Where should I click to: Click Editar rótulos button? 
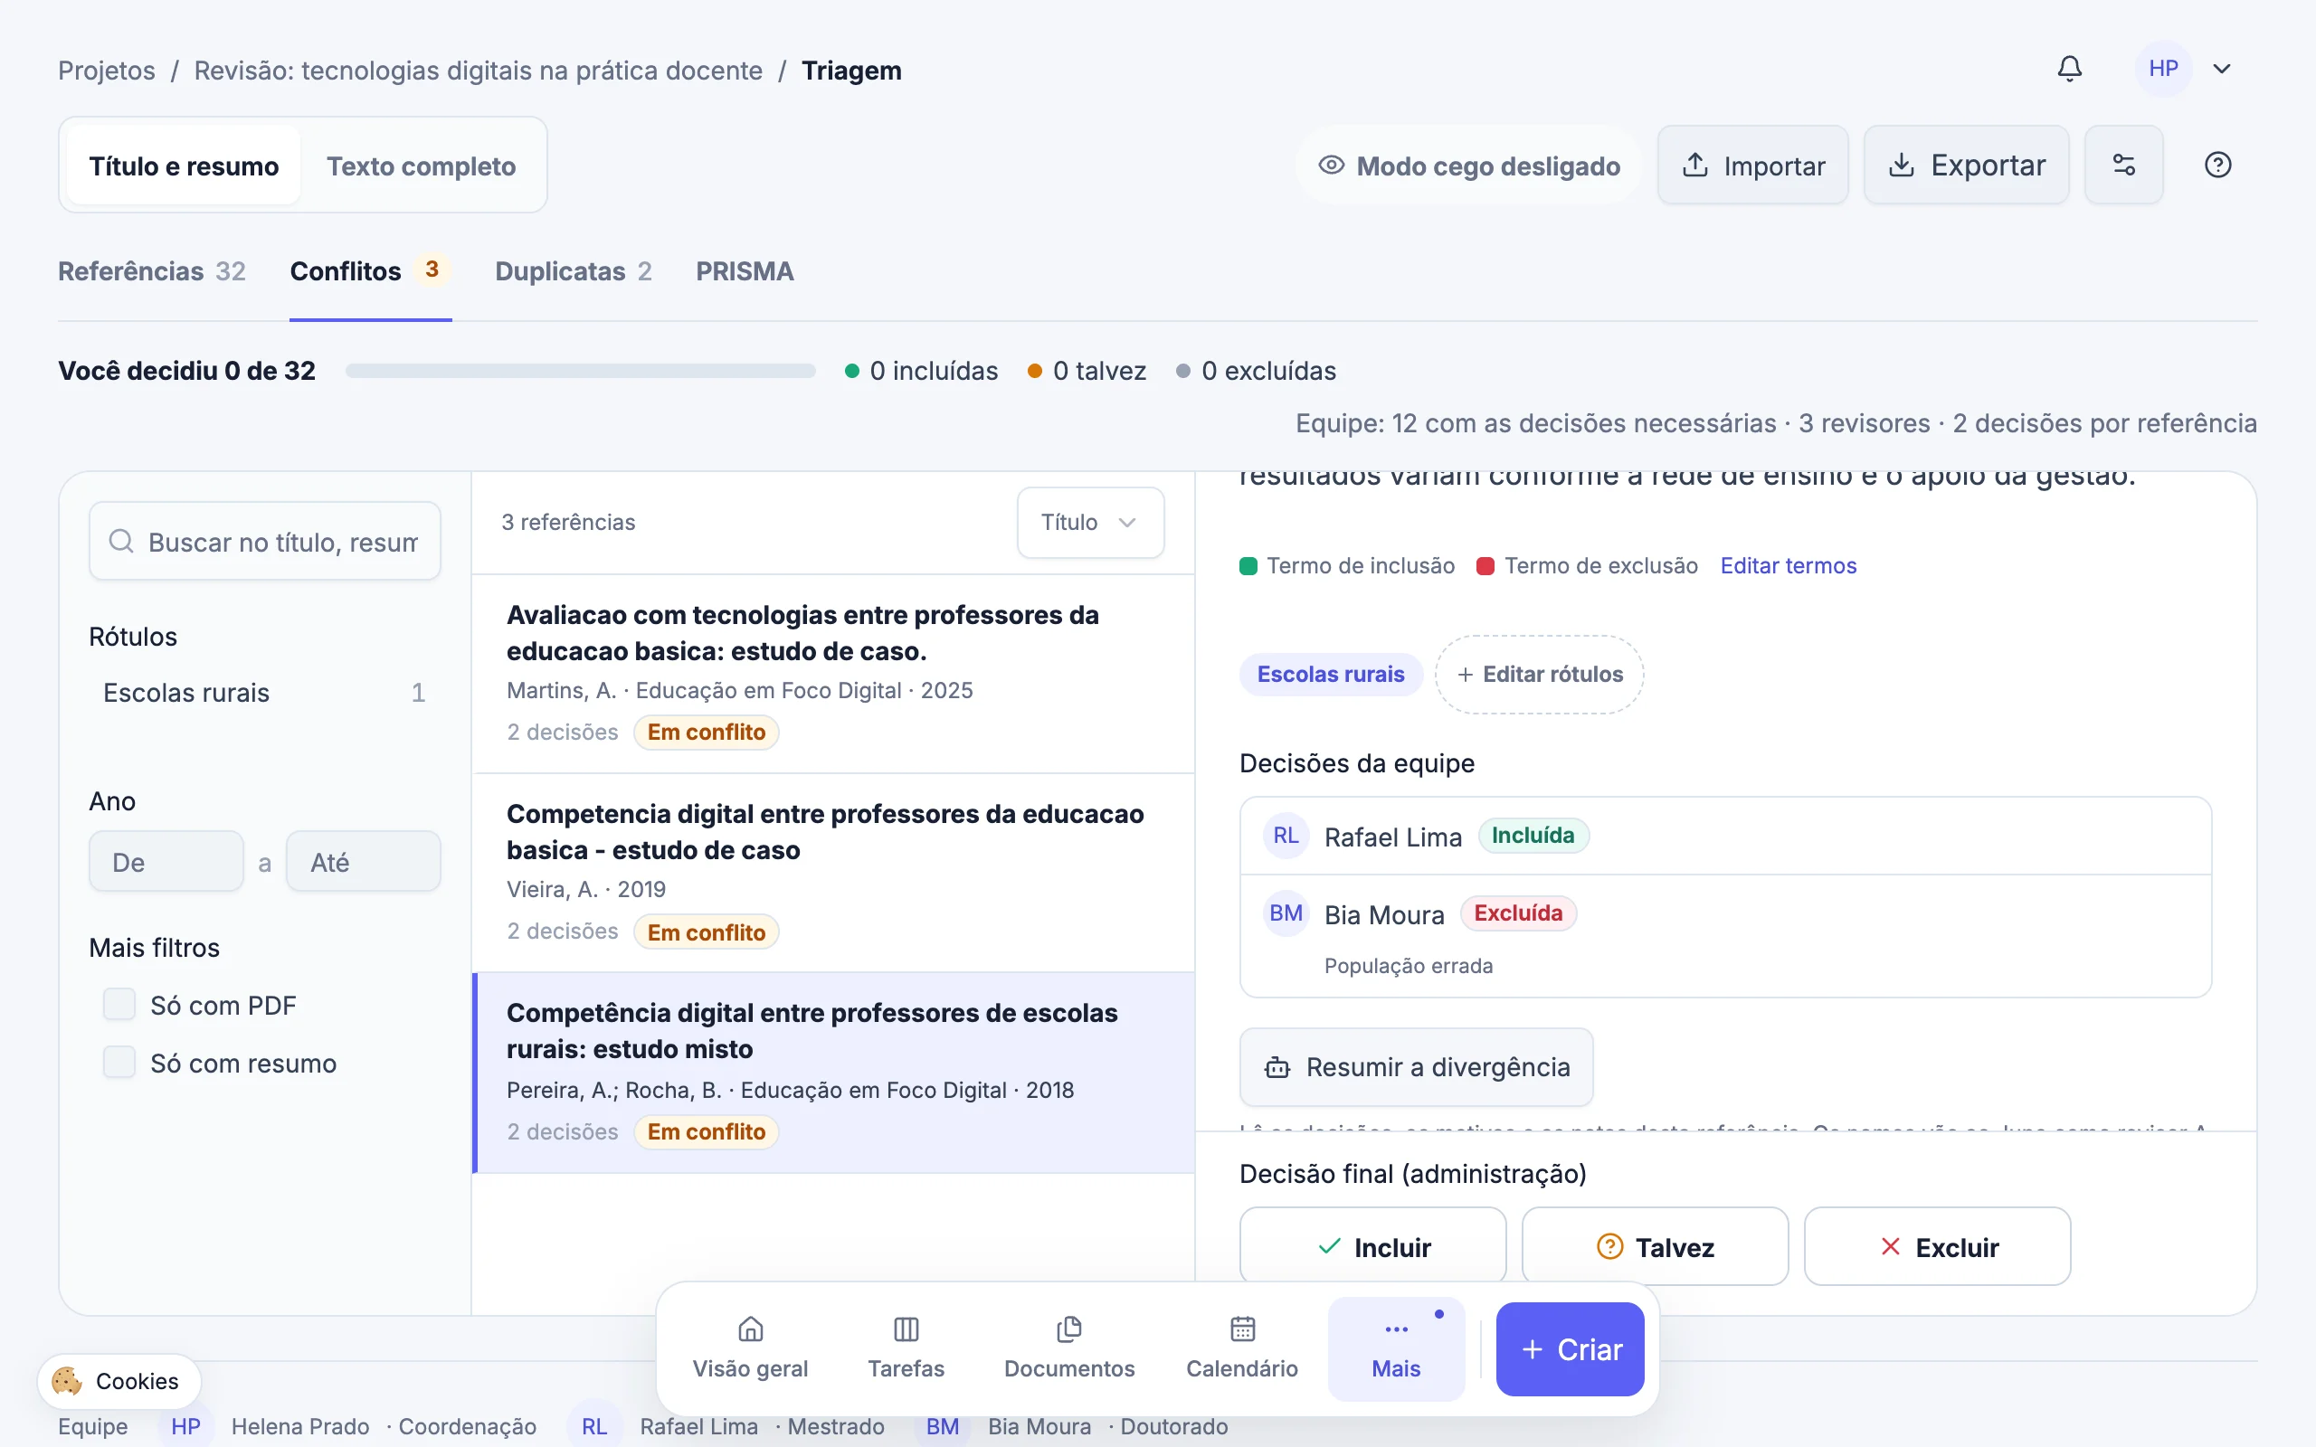1539,674
